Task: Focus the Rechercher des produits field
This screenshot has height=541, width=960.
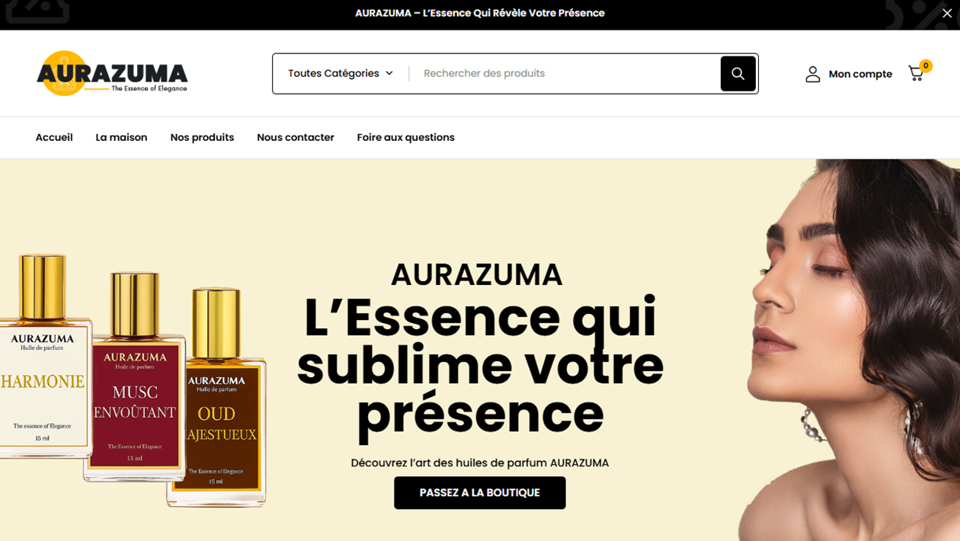Action: (564, 73)
